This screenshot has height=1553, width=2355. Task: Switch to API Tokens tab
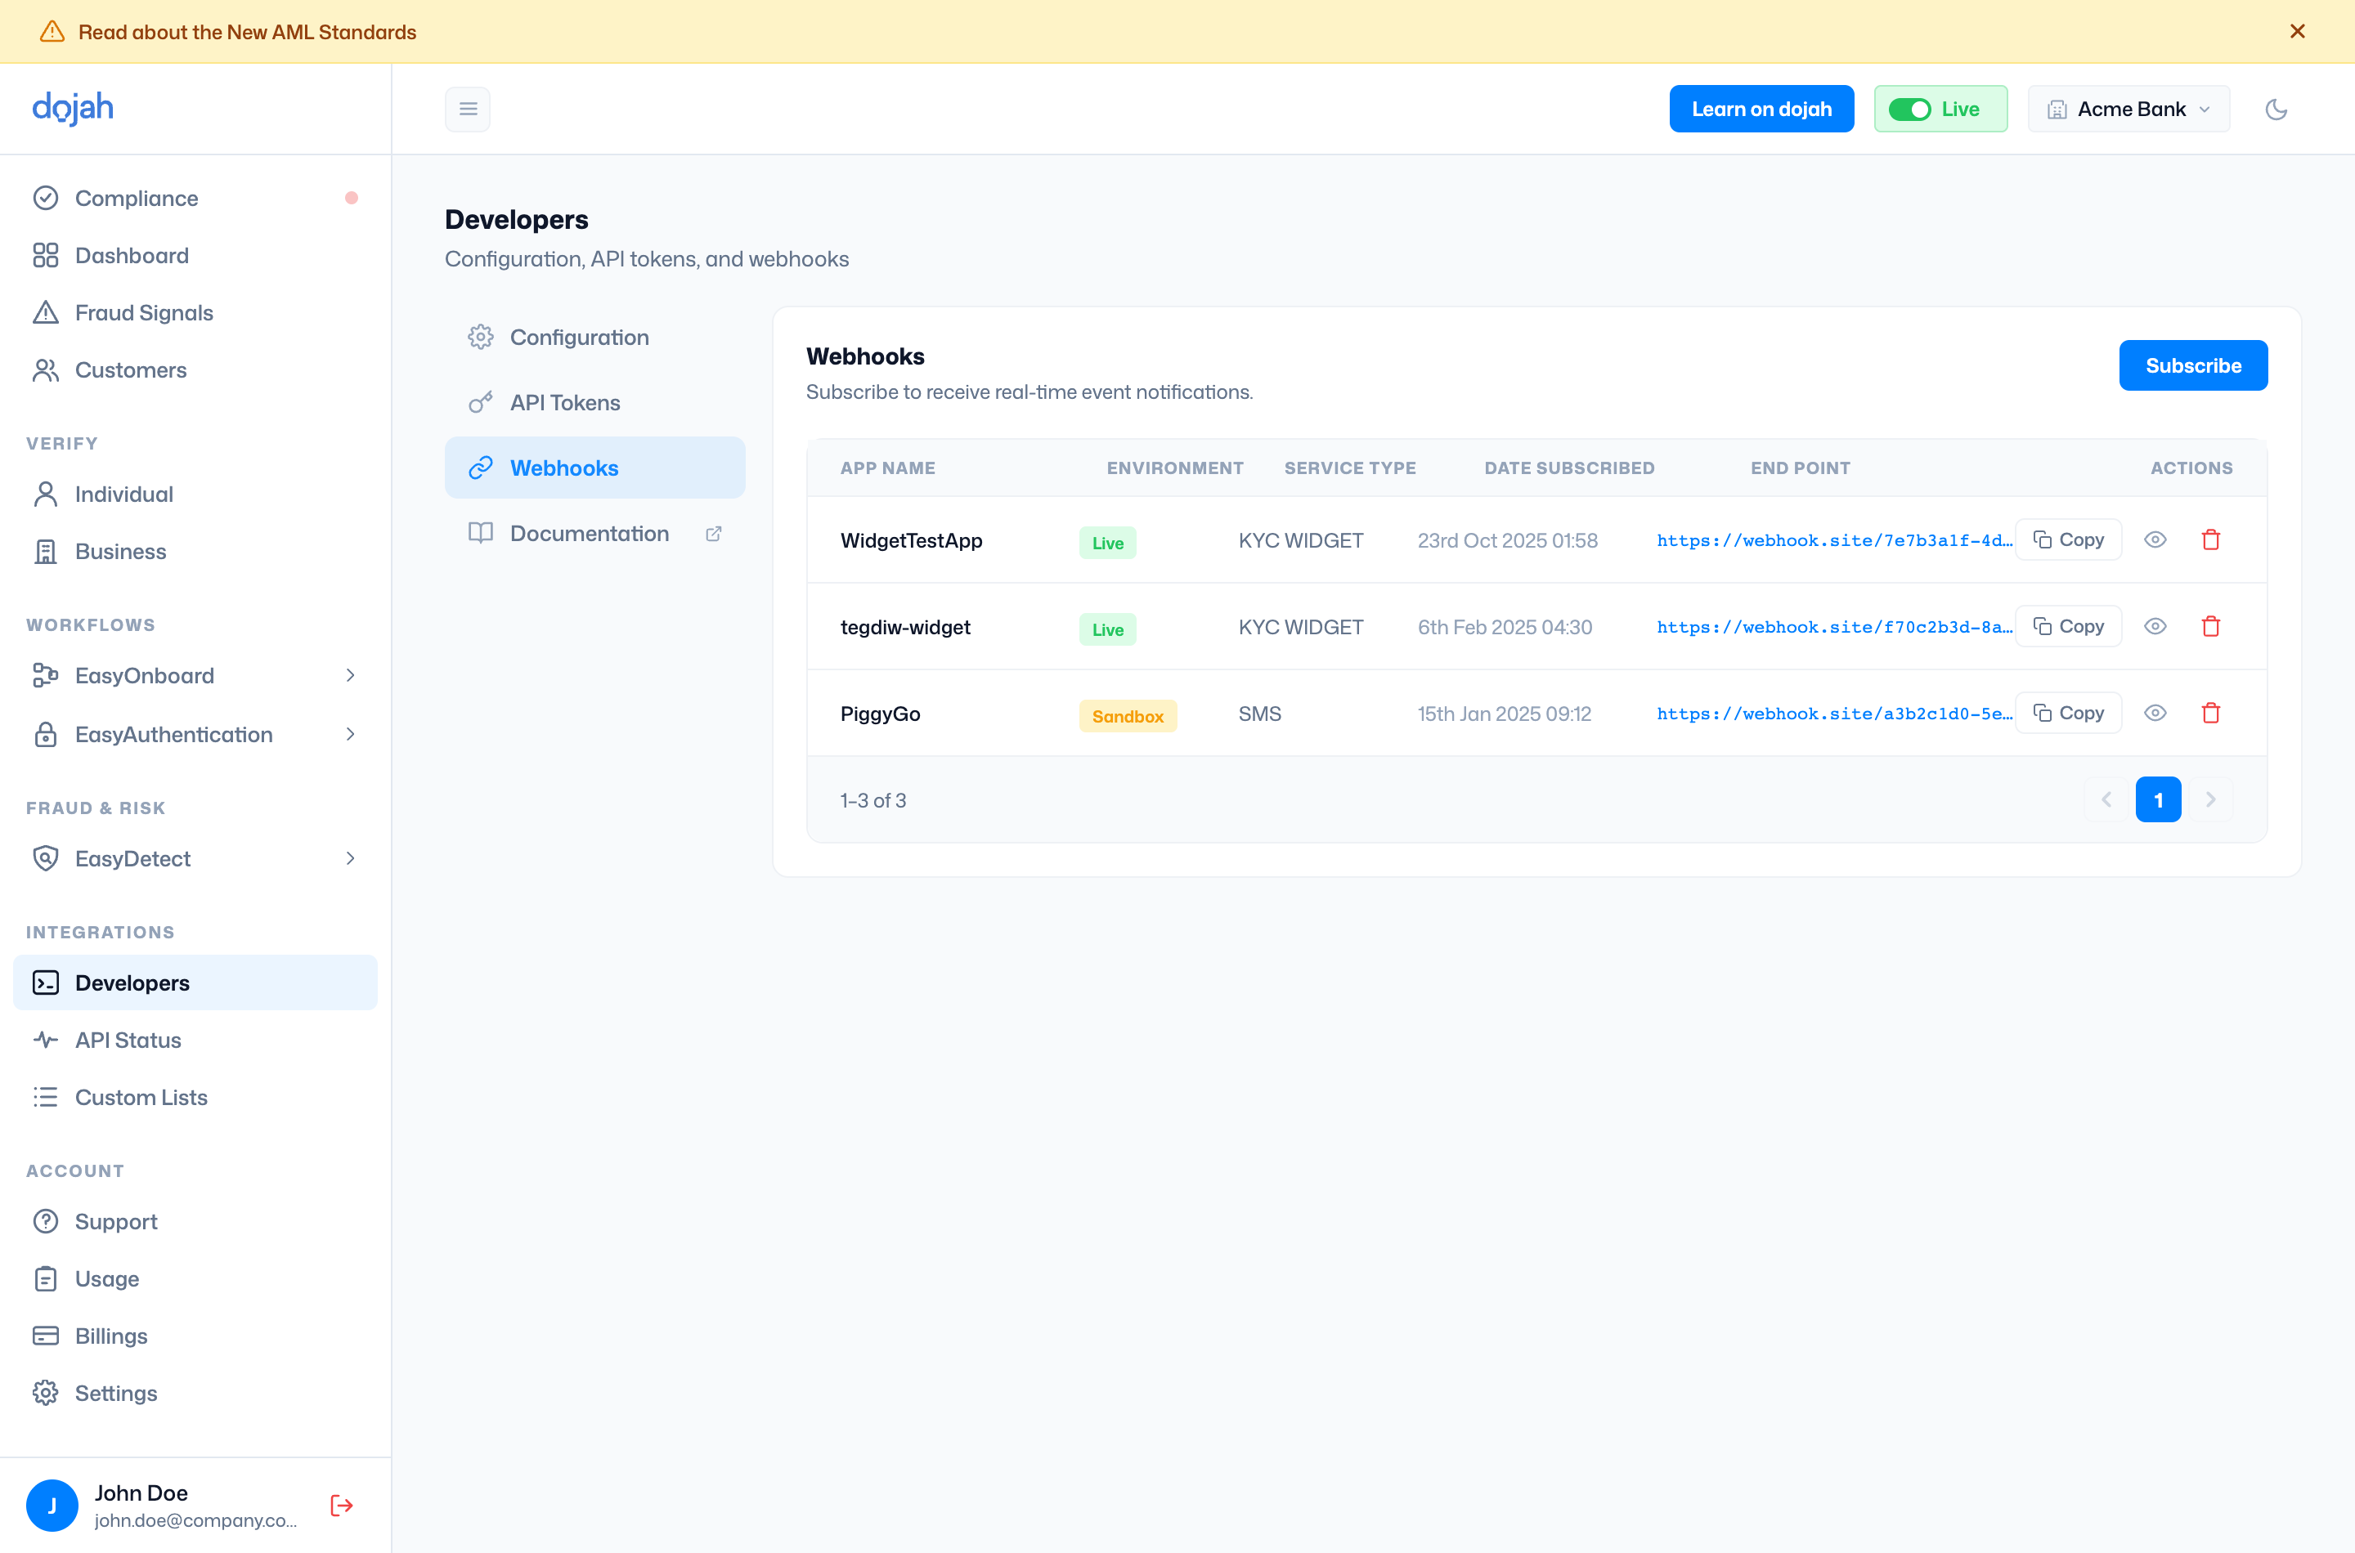point(594,403)
